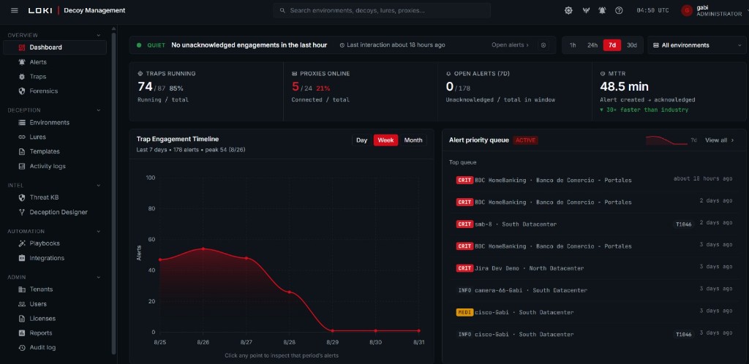Click the 04:50 UTC clock text
749x364 pixels.
click(652, 10)
